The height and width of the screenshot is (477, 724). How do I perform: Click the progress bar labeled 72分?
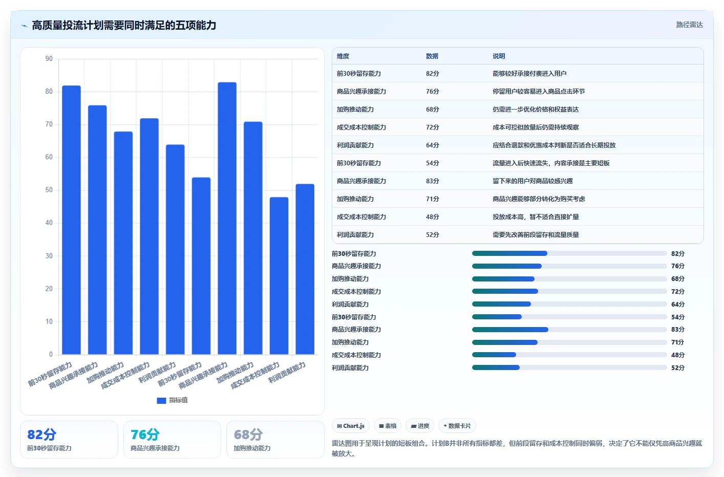point(569,291)
